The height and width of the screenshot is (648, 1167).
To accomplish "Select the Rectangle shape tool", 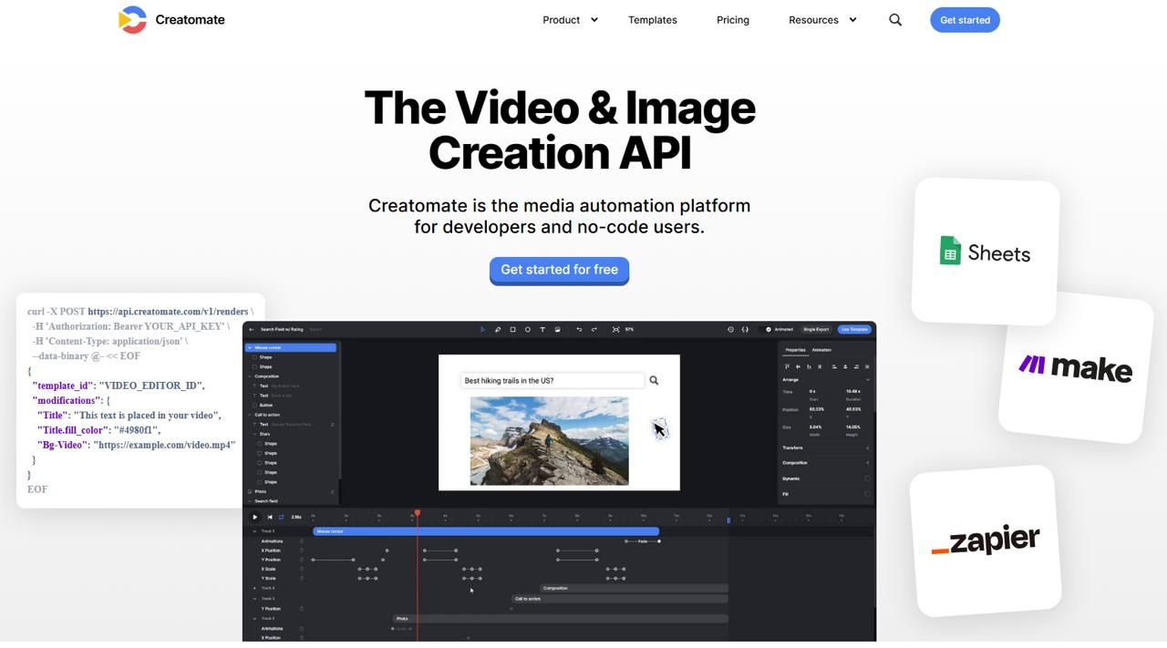I will pyautogui.click(x=512, y=329).
